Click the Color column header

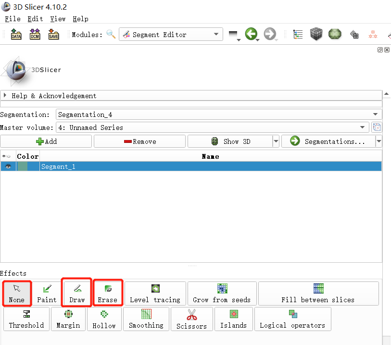click(28, 156)
